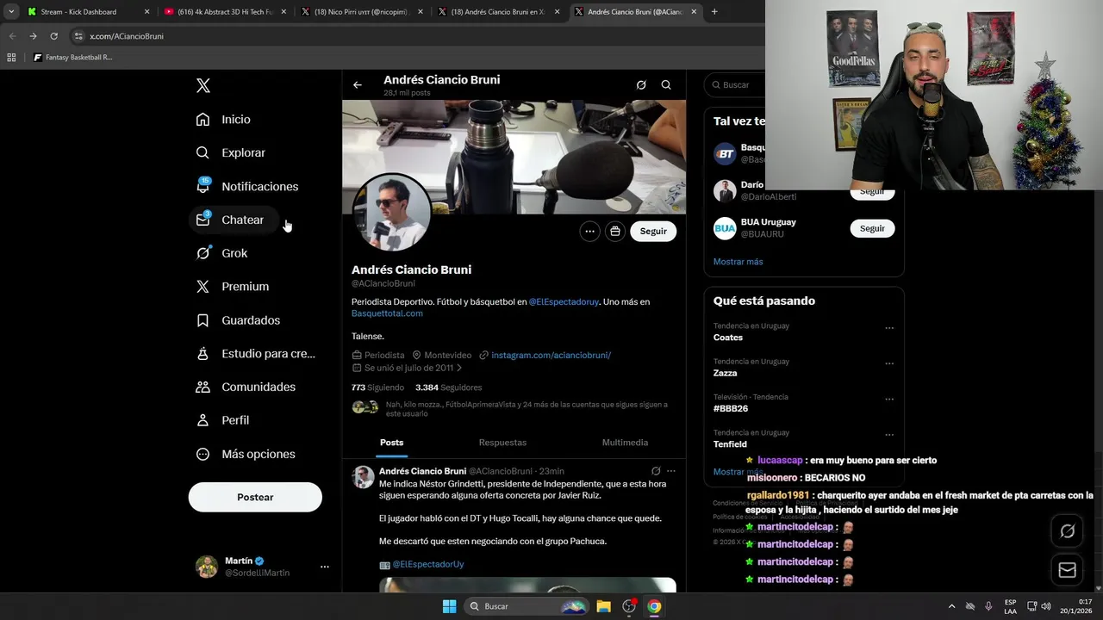Click floating Grok button at right edge
Viewport: 1103px width, 620px height.
coord(1068,531)
